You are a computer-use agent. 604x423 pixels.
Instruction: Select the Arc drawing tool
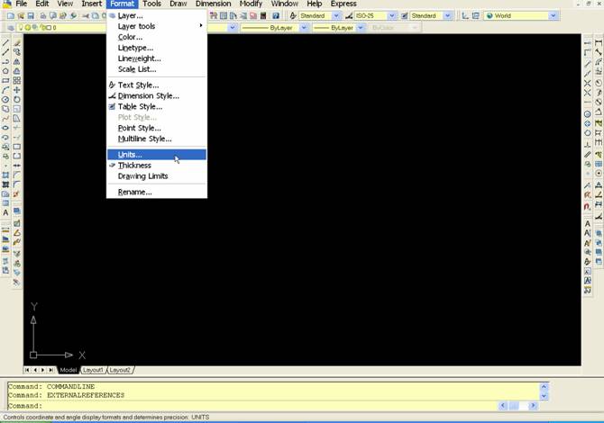point(5,90)
